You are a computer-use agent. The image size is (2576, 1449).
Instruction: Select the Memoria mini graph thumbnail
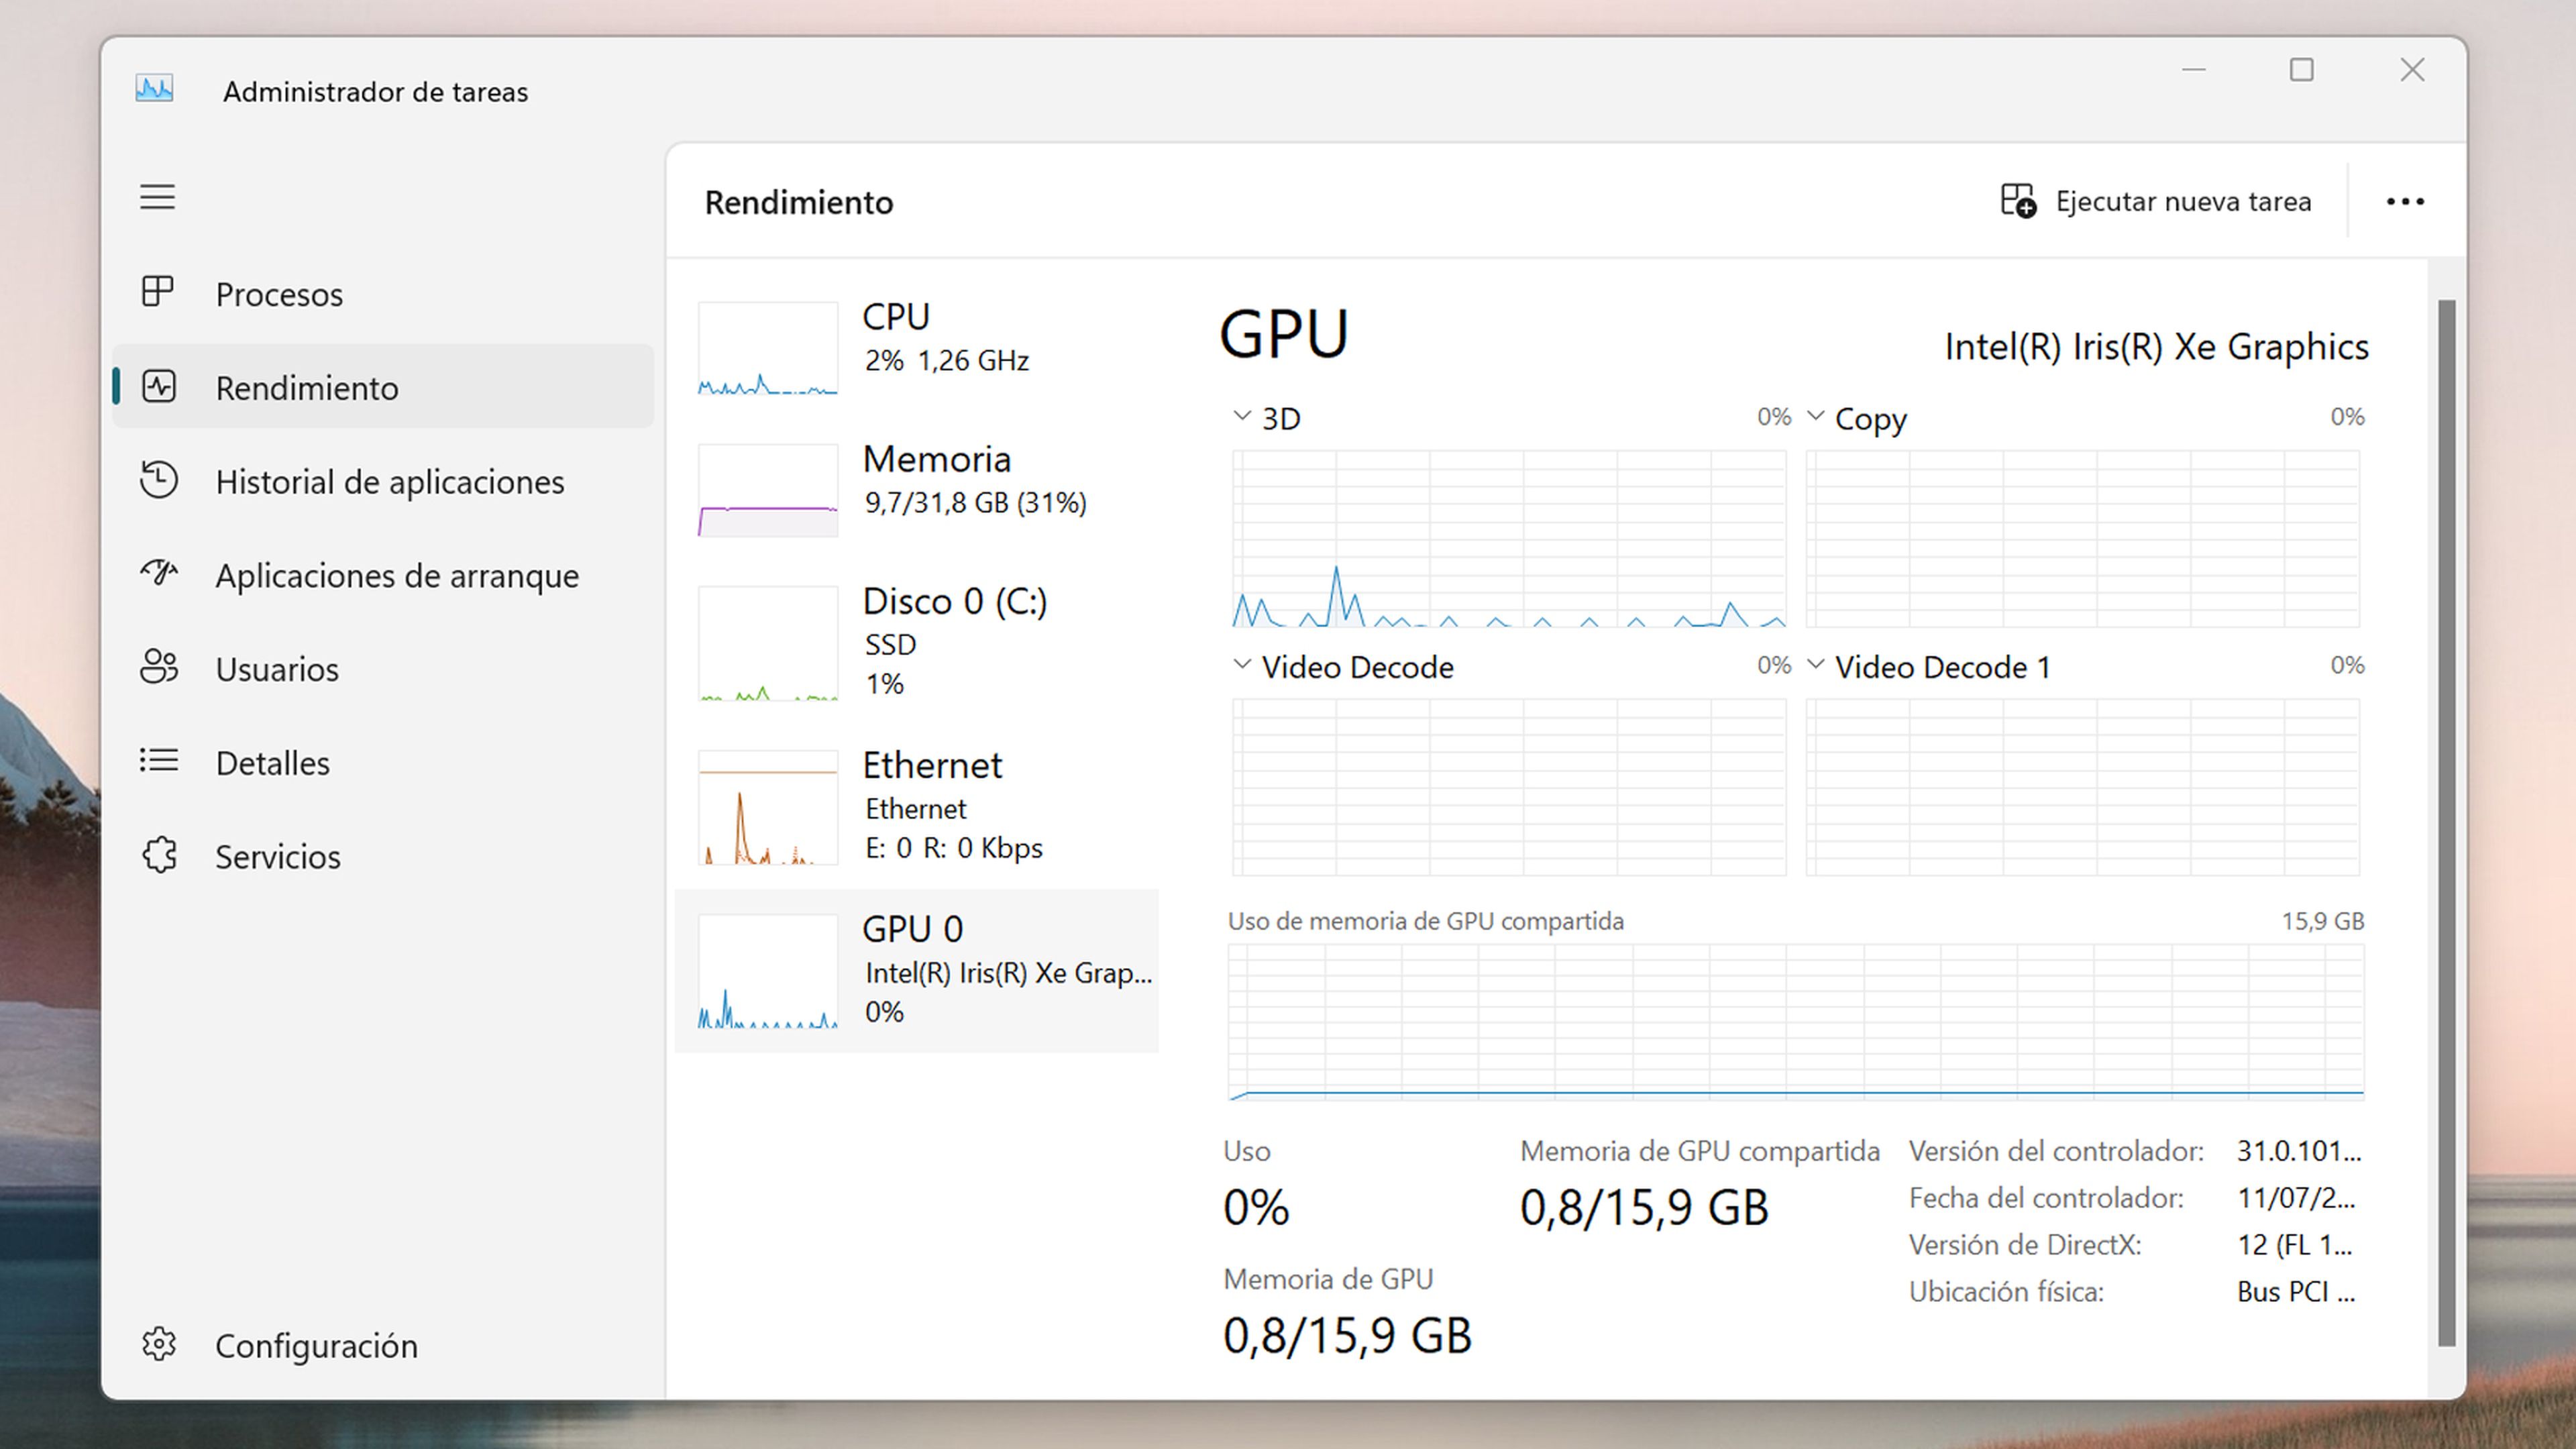click(x=767, y=490)
